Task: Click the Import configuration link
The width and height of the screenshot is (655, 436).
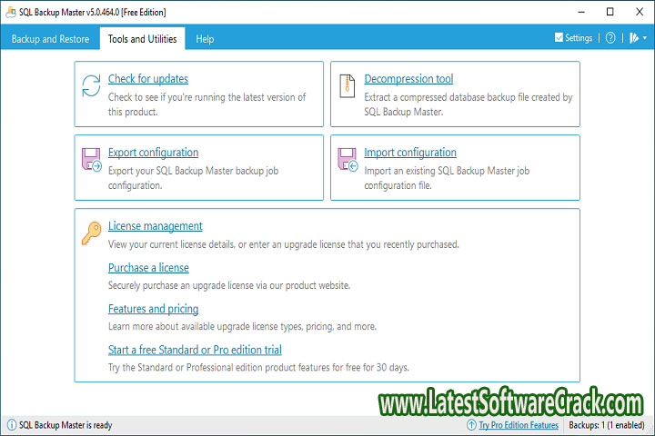Action: click(409, 153)
